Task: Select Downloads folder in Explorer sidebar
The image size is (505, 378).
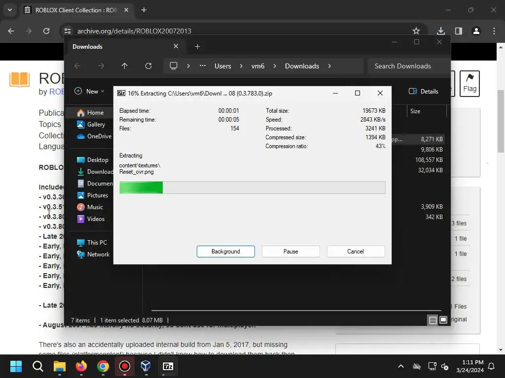Action: 95,172
